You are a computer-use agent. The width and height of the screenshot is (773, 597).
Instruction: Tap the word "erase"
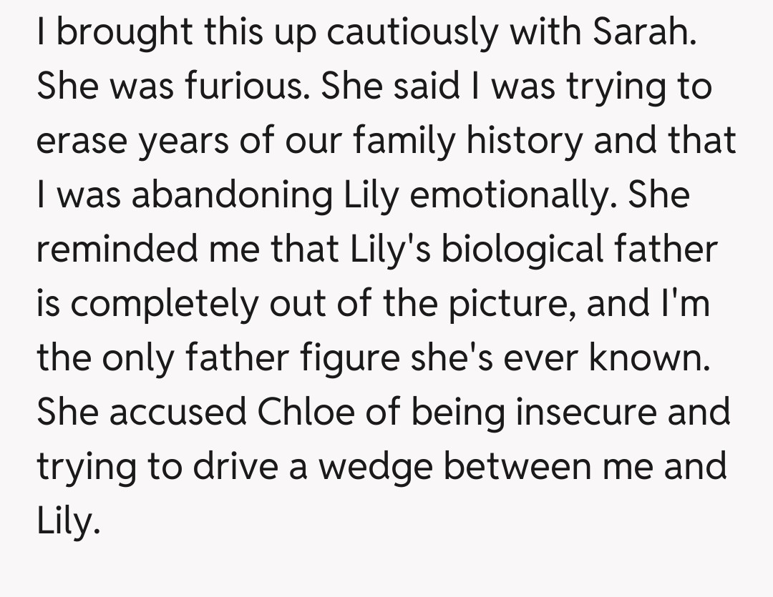click(x=82, y=141)
